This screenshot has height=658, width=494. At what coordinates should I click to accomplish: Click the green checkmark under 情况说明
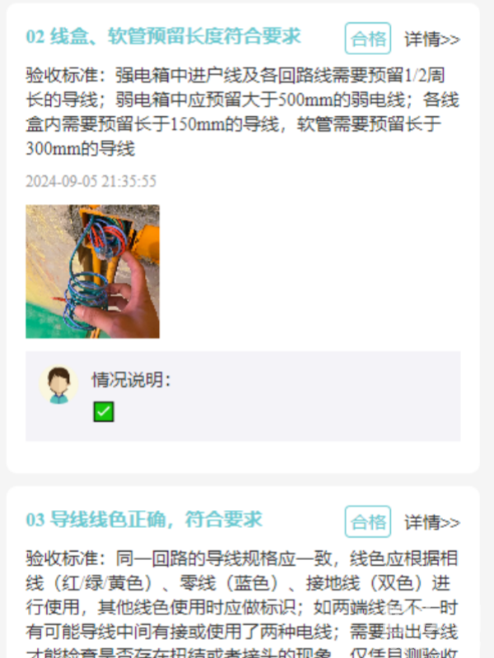click(104, 412)
